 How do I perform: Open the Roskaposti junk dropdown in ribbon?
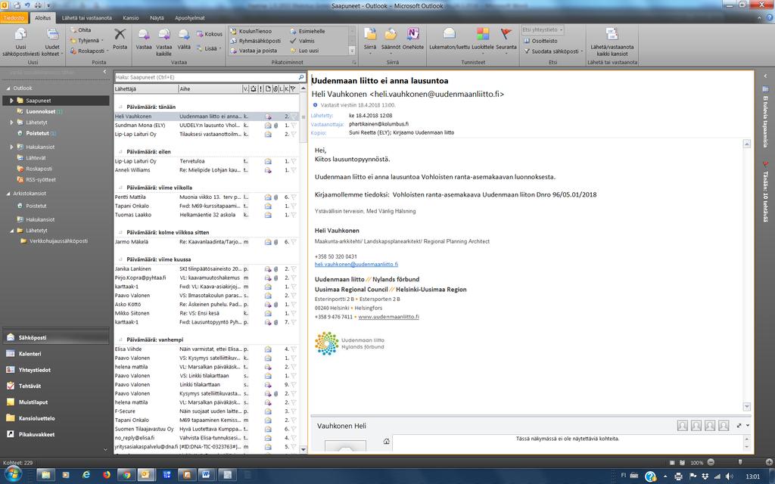[x=89, y=51]
